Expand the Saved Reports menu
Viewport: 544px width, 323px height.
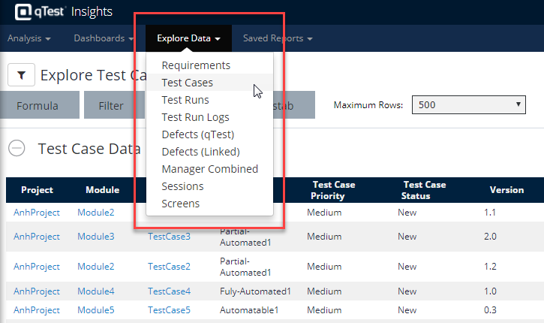[278, 38]
